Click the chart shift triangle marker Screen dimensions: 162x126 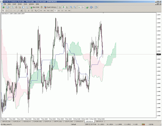(103, 13)
